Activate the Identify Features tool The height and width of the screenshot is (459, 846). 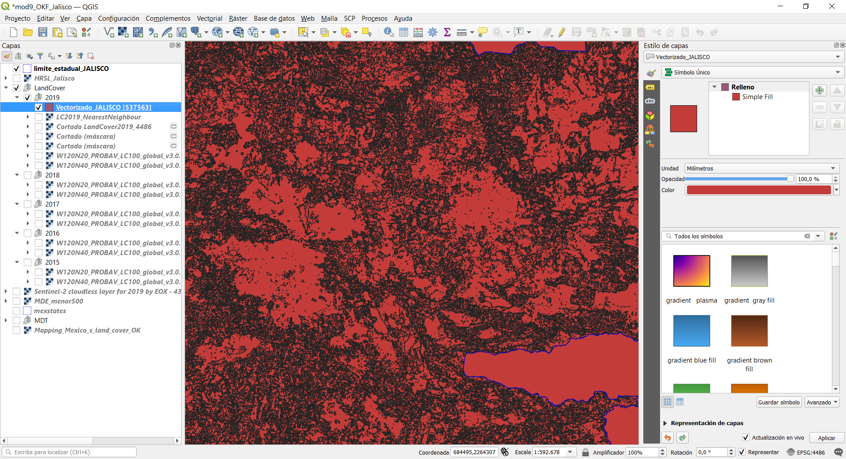coord(389,32)
